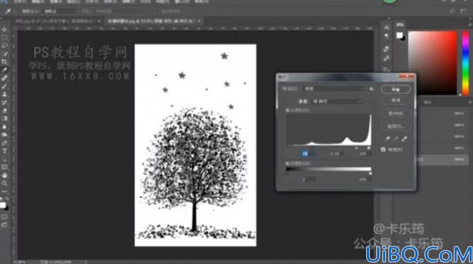Select the Dodge tool

(4, 135)
